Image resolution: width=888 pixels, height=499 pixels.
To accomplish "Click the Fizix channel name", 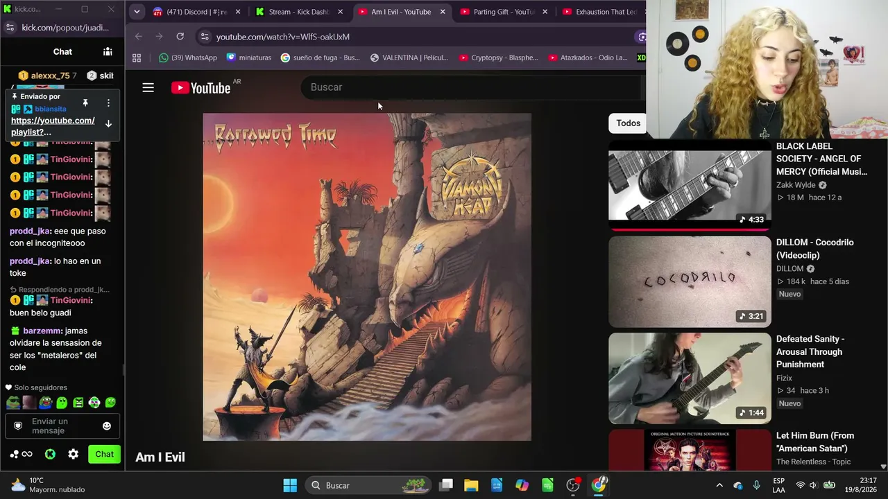I will click(784, 378).
